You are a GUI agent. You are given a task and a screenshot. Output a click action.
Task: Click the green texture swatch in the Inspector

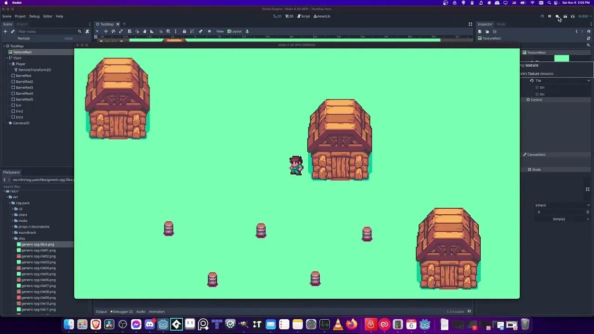562,58
